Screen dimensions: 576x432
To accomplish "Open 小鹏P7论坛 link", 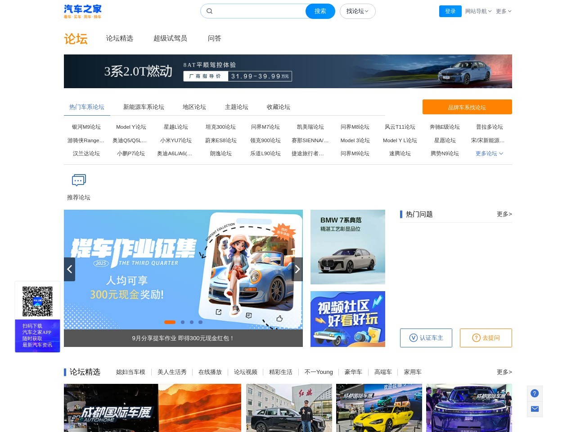I will point(131,153).
